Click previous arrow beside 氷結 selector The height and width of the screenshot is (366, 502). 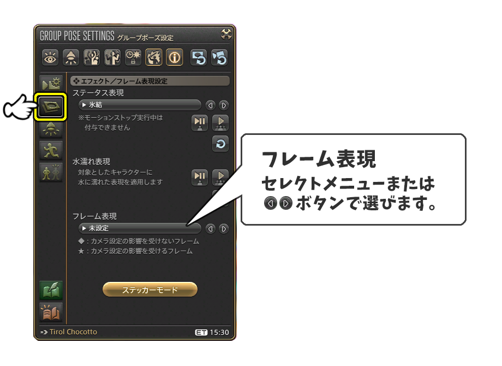coord(210,105)
